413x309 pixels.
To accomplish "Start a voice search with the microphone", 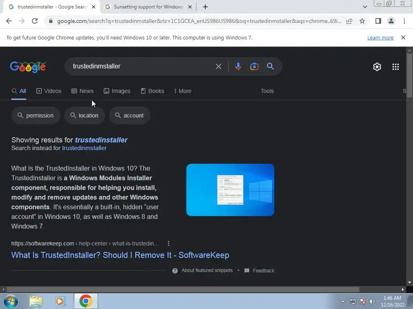I will tap(238, 66).
